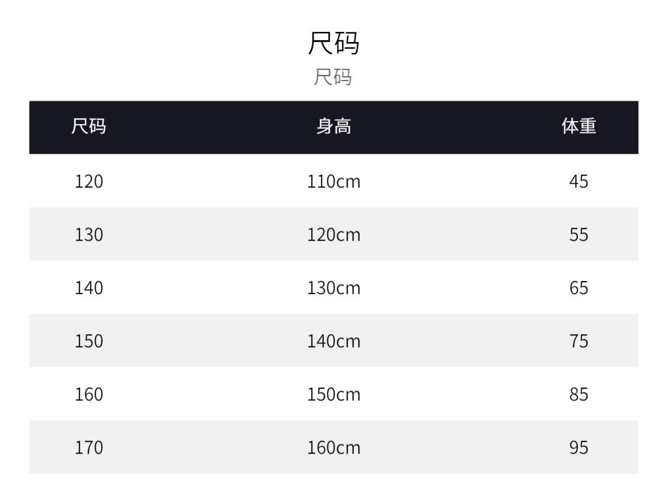The height and width of the screenshot is (501, 666).
Task: Click height cell 110cm
Action: pyautogui.click(x=334, y=182)
